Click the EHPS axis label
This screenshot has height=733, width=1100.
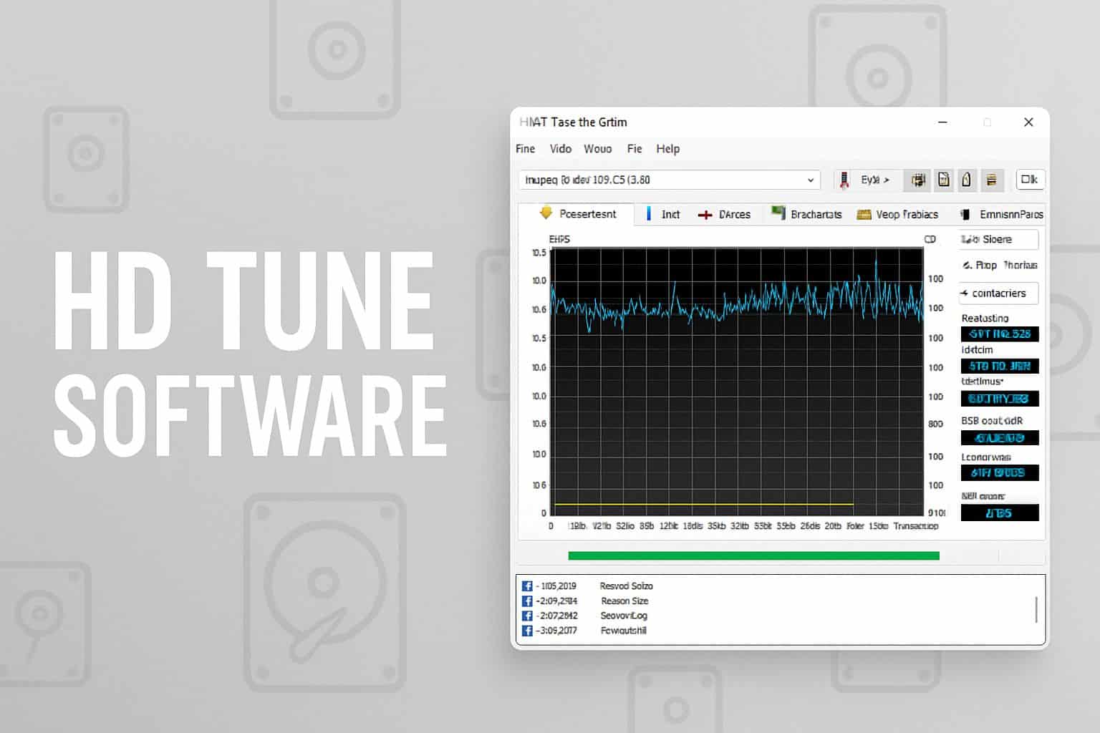point(559,239)
